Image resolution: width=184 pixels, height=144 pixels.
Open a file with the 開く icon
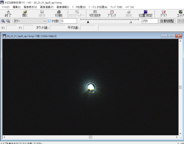25,14
